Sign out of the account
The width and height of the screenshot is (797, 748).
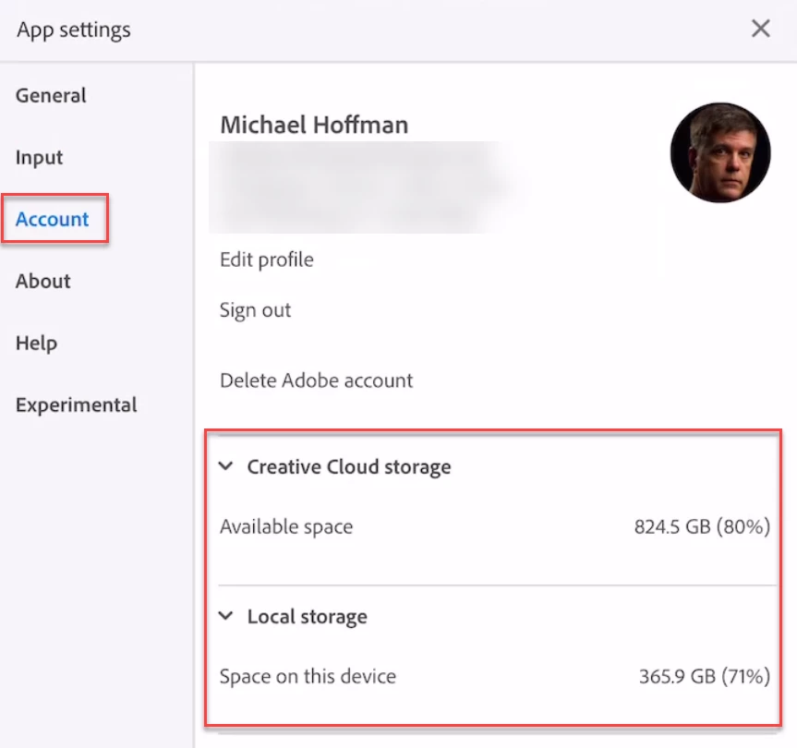(255, 310)
